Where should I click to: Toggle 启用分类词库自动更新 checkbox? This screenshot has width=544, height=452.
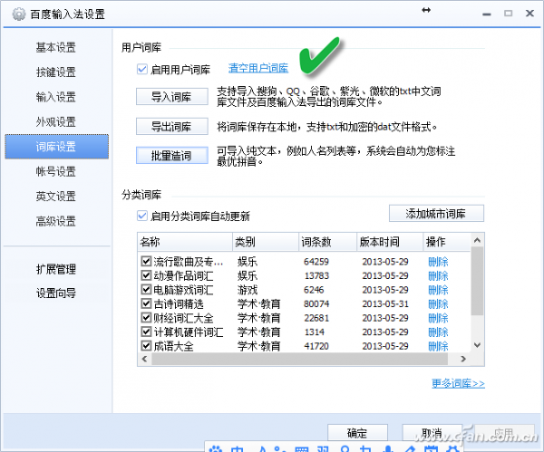(142, 216)
